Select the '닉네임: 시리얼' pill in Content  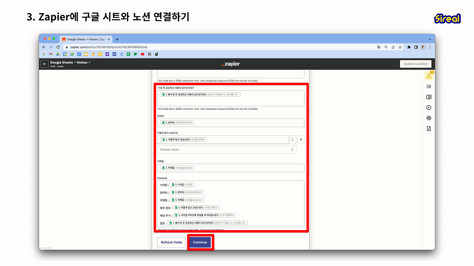click(x=182, y=185)
